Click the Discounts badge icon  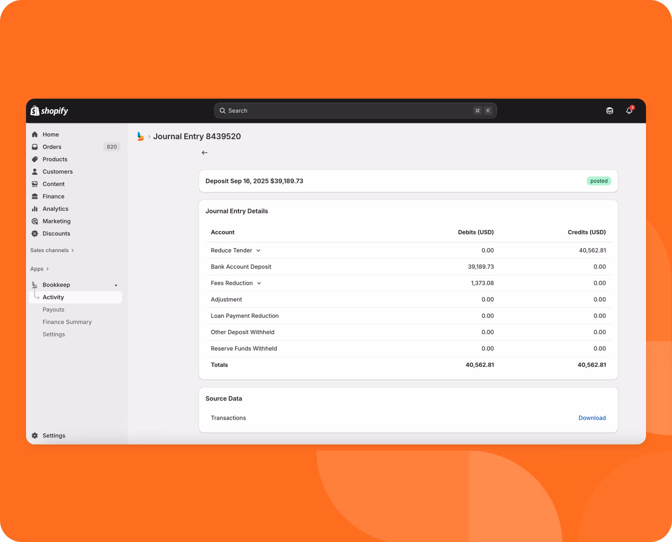point(35,233)
